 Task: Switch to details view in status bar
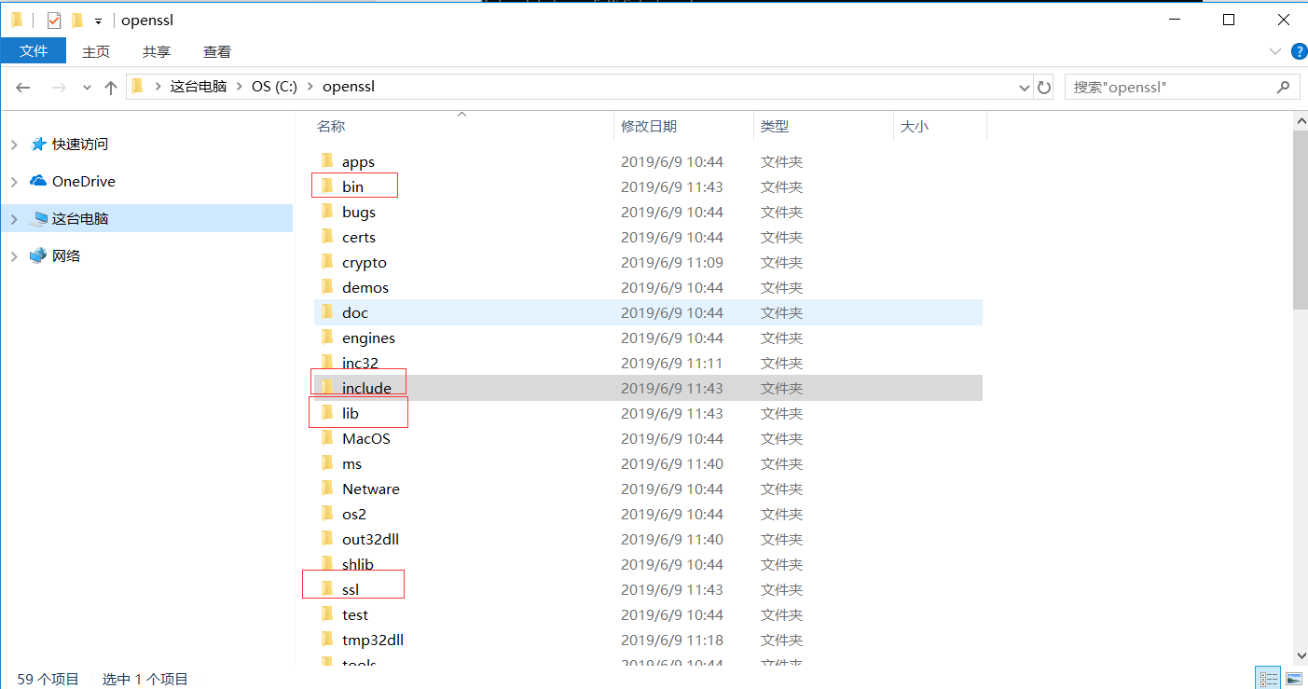pyautogui.click(x=1268, y=679)
